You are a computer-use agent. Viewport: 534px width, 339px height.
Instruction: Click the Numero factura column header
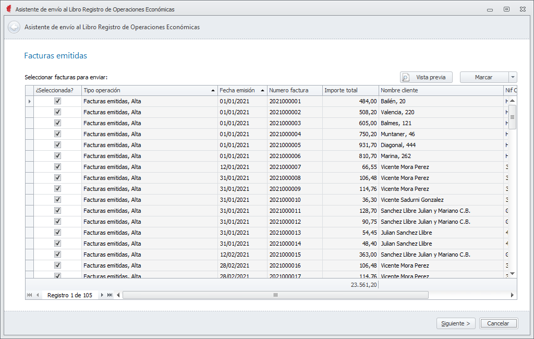click(x=294, y=90)
